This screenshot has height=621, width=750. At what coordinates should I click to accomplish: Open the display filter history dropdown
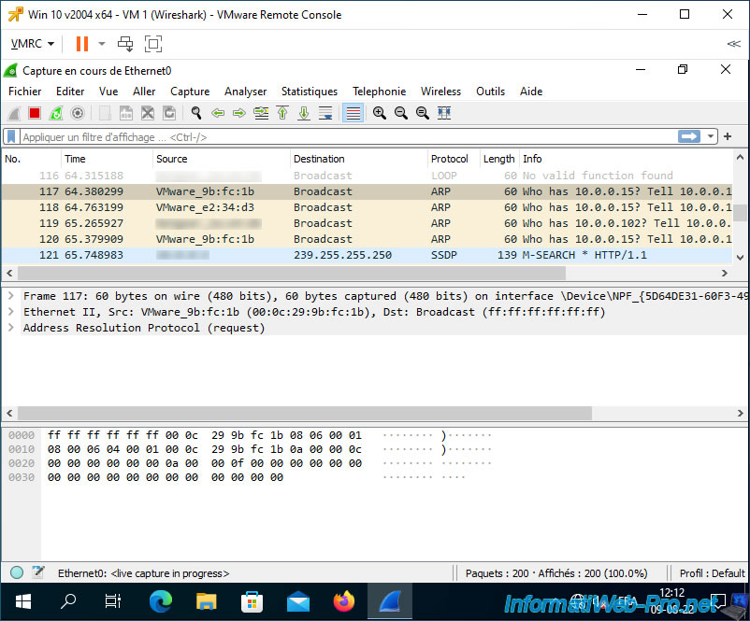[712, 137]
